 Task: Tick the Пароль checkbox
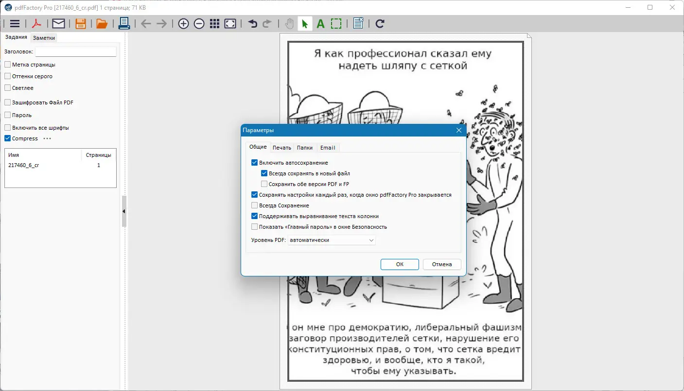pos(8,115)
